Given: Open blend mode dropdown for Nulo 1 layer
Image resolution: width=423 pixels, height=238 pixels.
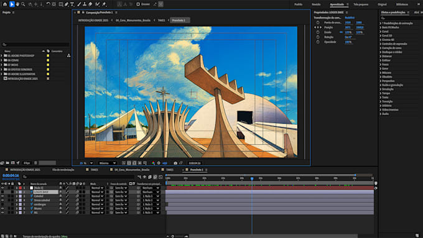Looking at the screenshot, I should click(97, 188).
